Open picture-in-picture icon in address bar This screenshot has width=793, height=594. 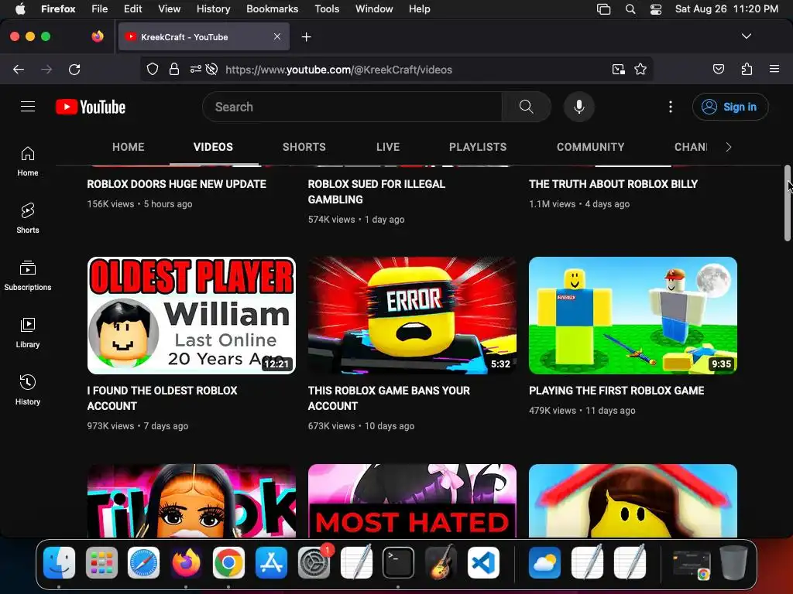[618, 69]
